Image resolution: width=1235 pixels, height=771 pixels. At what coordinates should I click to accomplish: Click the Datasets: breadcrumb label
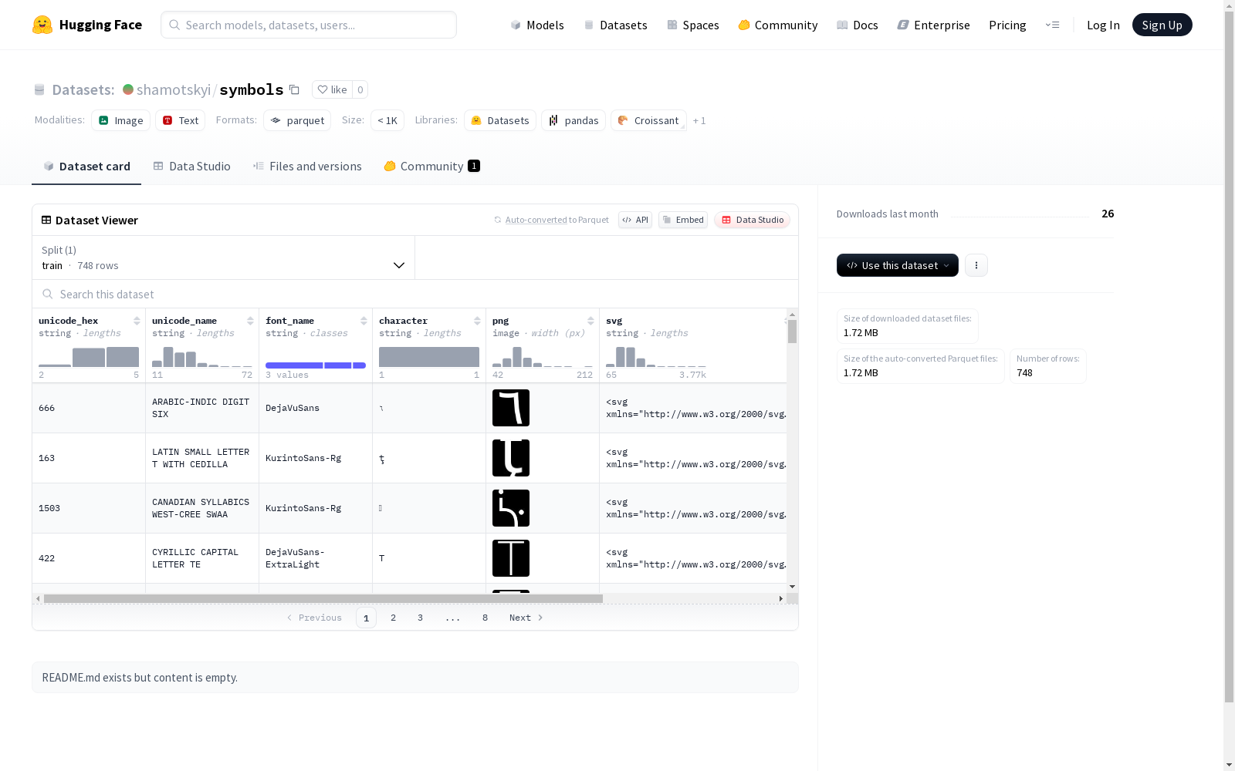pyautogui.click(x=83, y=89)
